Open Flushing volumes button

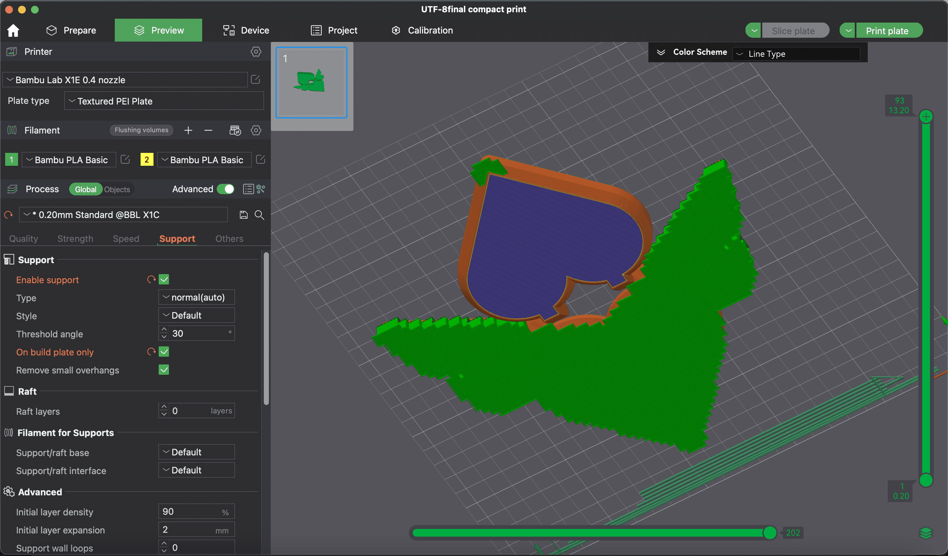pos(142,130)
